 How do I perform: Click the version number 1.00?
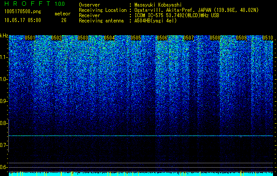[59, 4]
